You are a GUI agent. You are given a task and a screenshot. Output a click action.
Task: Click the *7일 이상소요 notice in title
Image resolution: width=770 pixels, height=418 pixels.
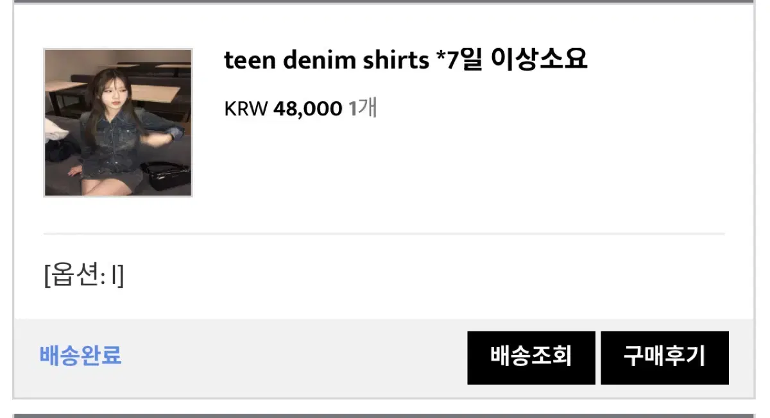512,60
